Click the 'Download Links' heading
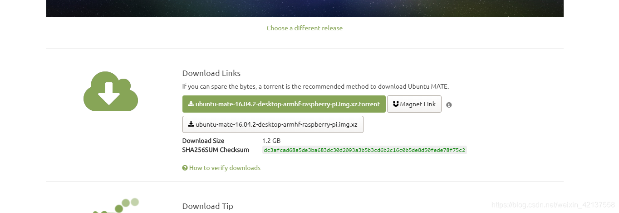This screenshot has width=619, height=213. [211, 73]
